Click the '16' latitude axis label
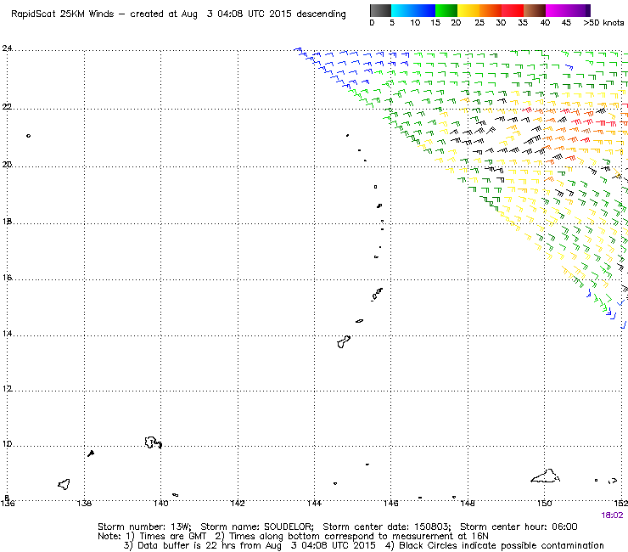Screen dimensions: 628x552 coord(7,277)
